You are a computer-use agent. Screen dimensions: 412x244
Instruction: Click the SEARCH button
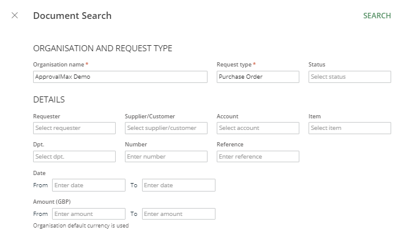point(376,16)
